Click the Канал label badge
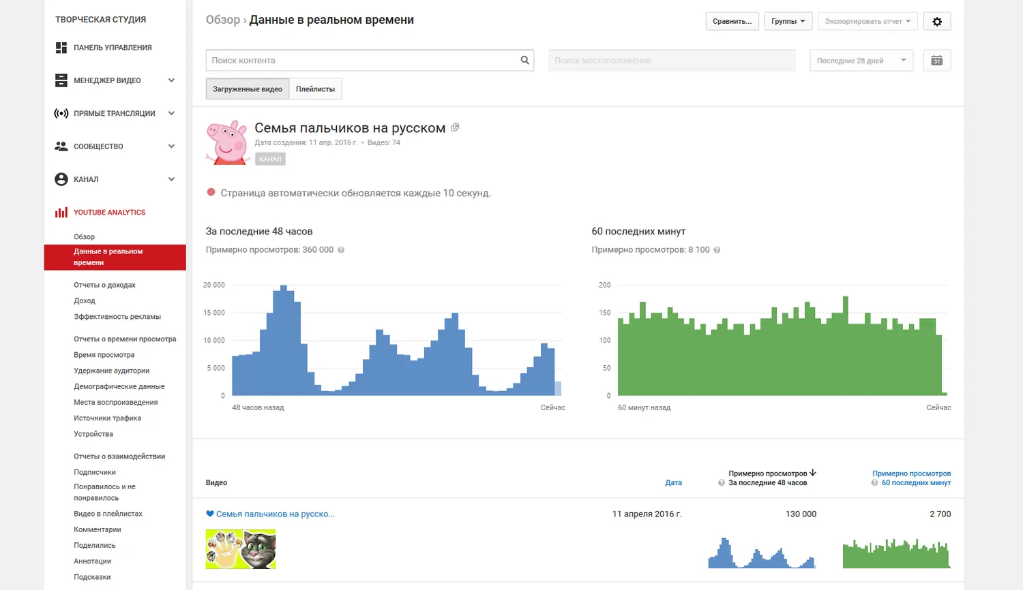Viewport: 1023px width, 590px height. [x=270, y=159]
